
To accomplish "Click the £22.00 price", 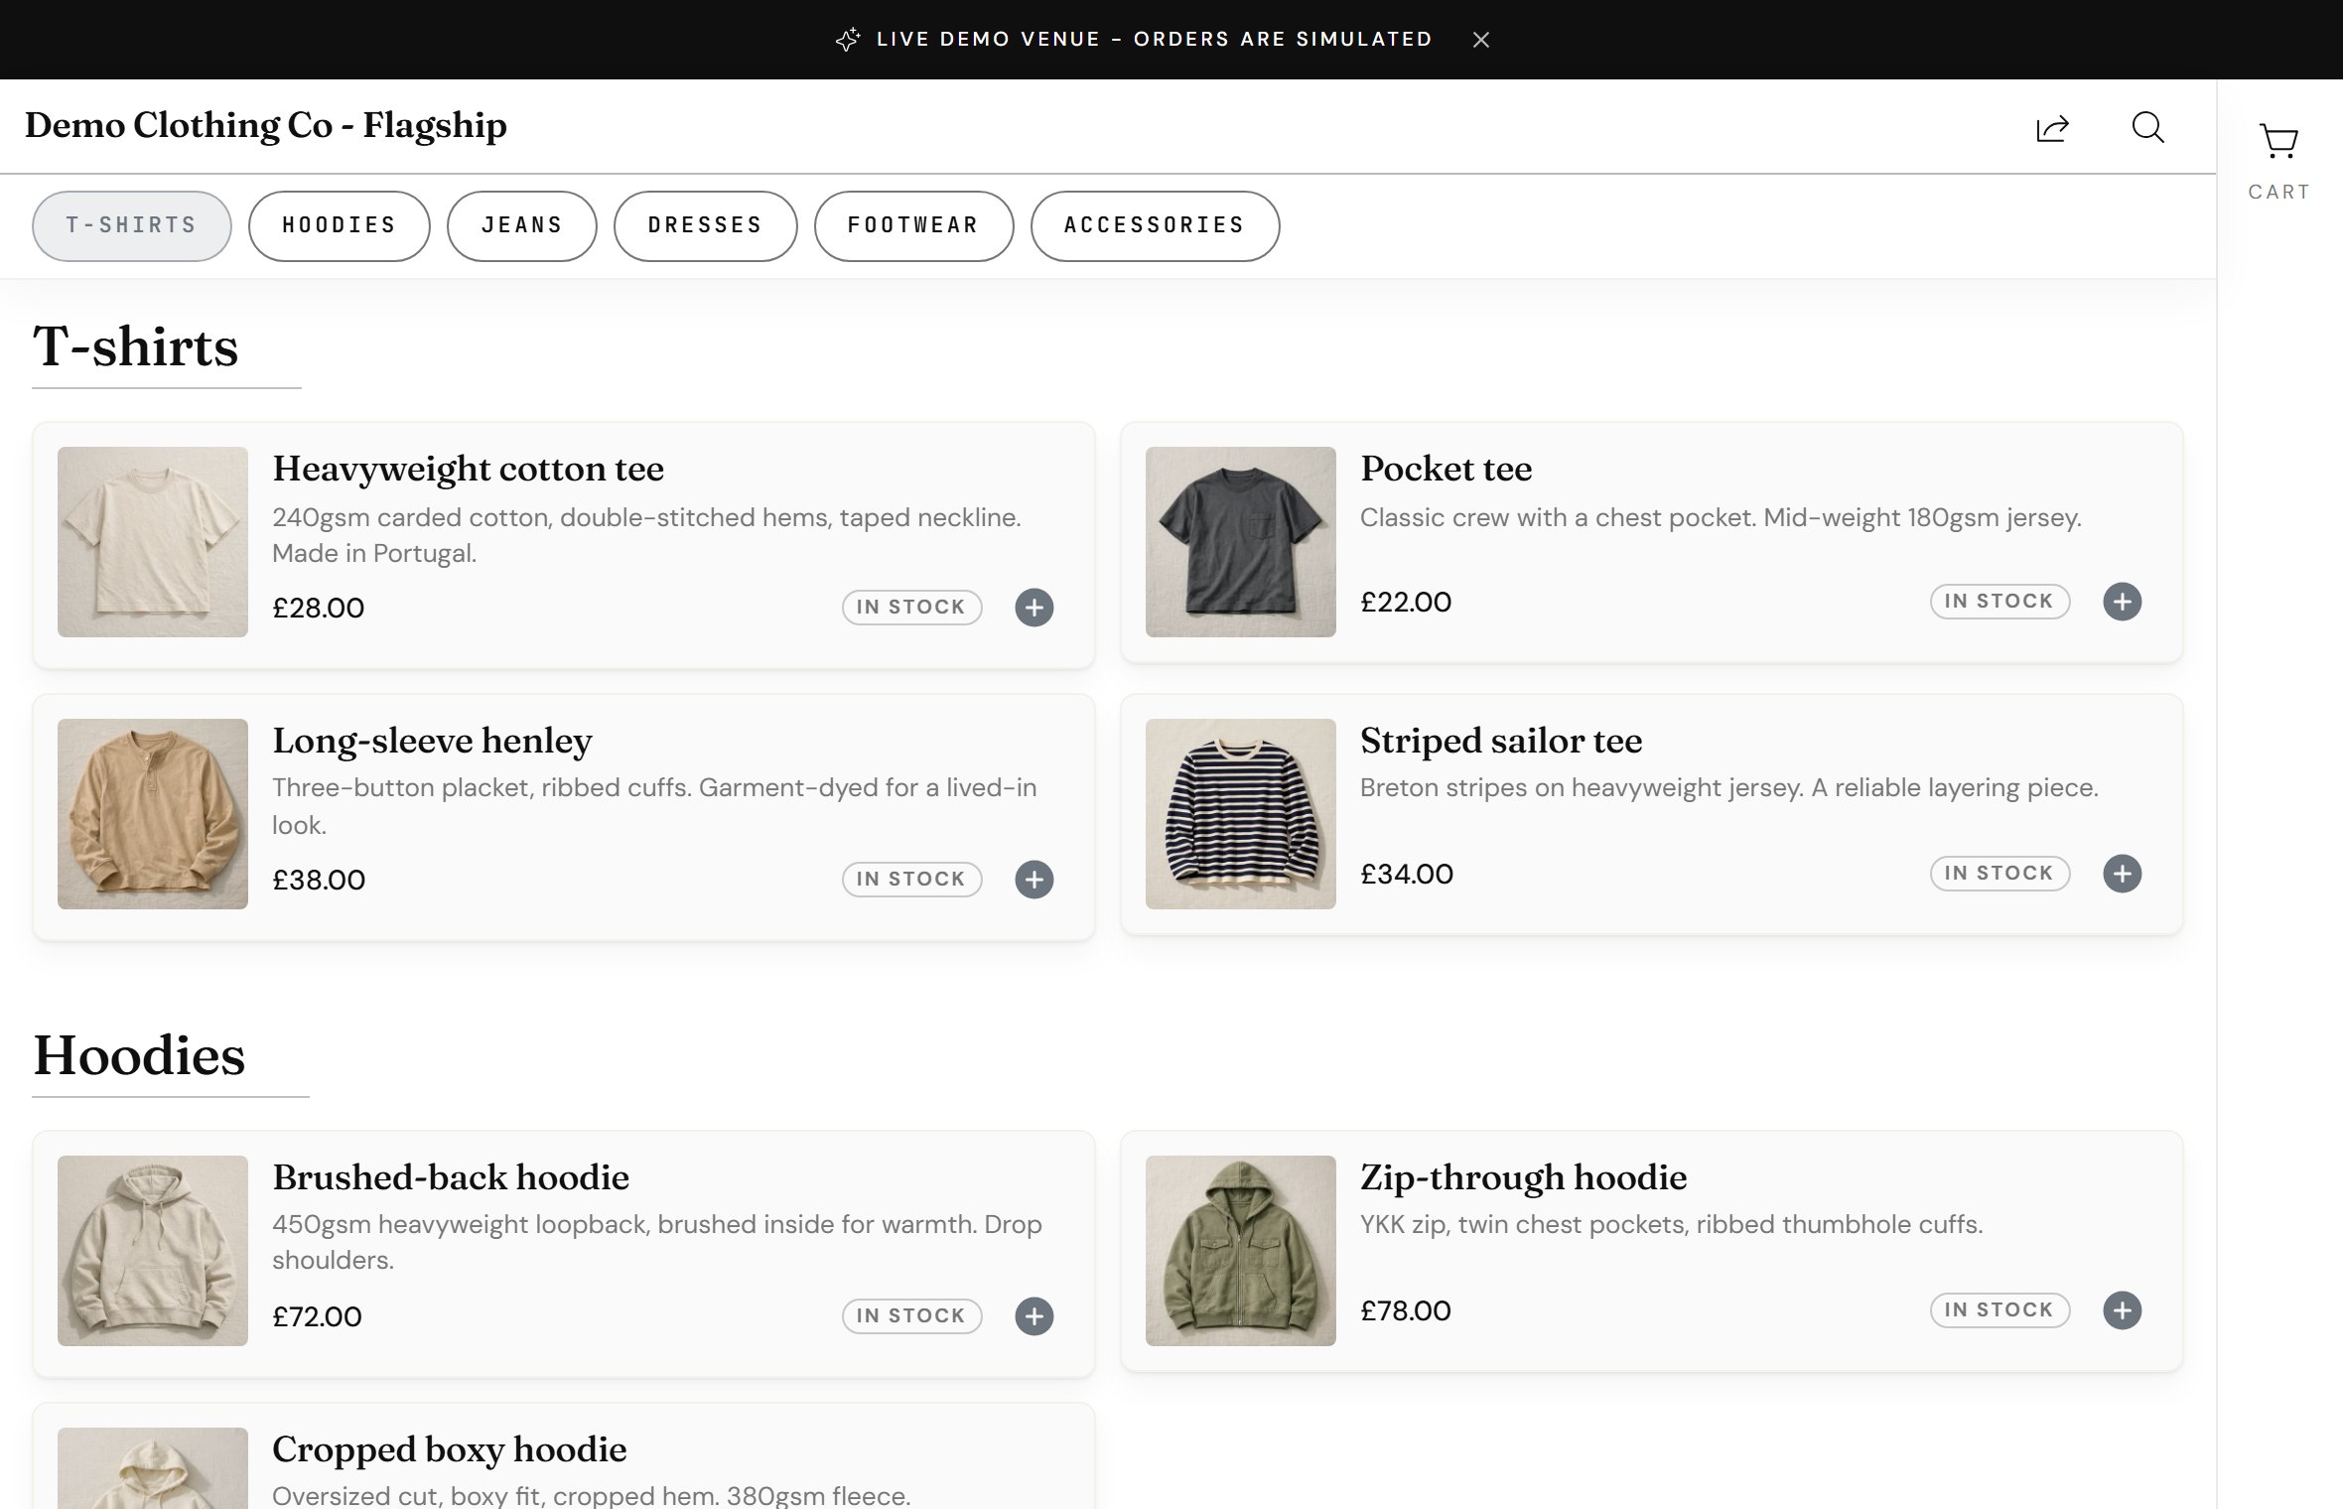I will click(1406, 602).
